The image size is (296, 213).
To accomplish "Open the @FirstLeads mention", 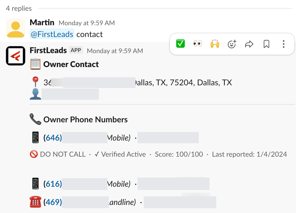I will [52, 34].
